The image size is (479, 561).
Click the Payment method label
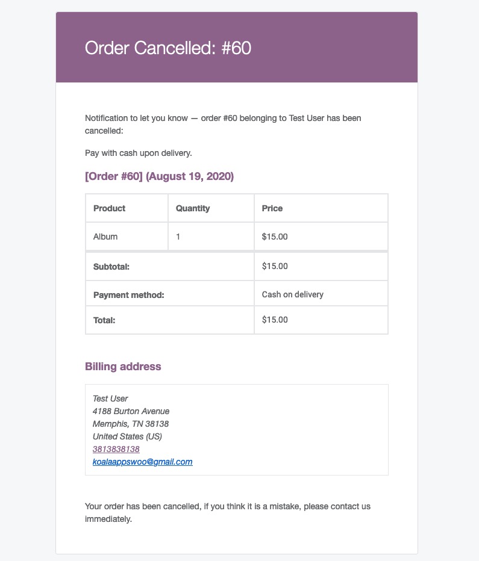[x=129, y=296]
